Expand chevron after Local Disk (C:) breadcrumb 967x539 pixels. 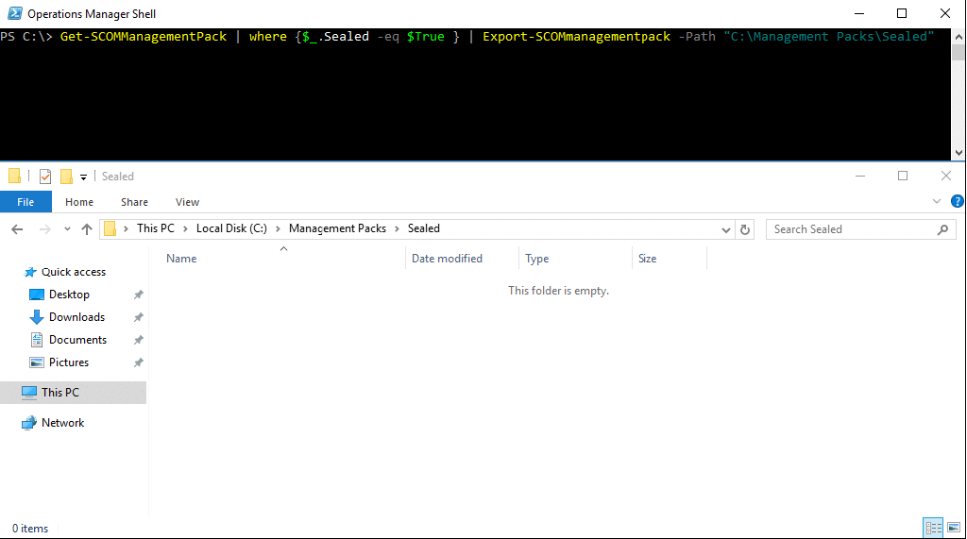click(x=279, y=228)
